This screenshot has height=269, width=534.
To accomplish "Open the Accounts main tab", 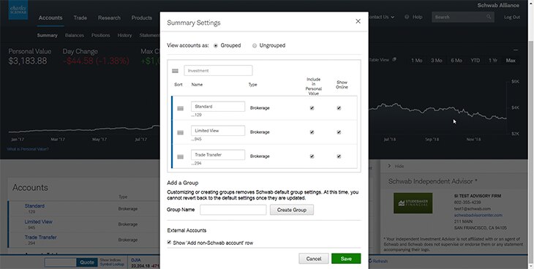I will [x=50, y=18].
